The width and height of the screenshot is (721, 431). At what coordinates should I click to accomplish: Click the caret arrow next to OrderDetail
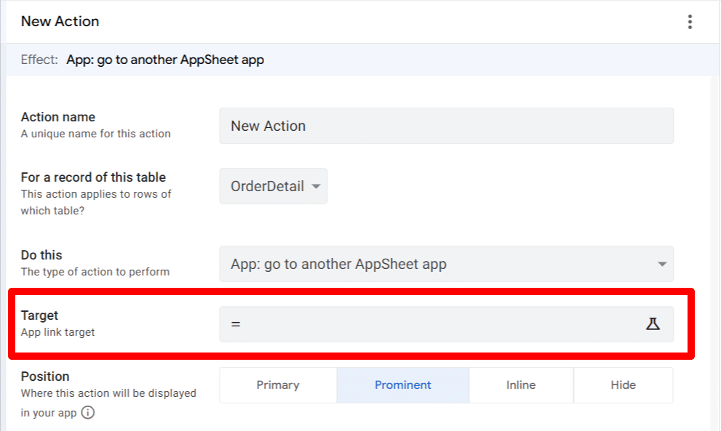click(x=316, y=187)
